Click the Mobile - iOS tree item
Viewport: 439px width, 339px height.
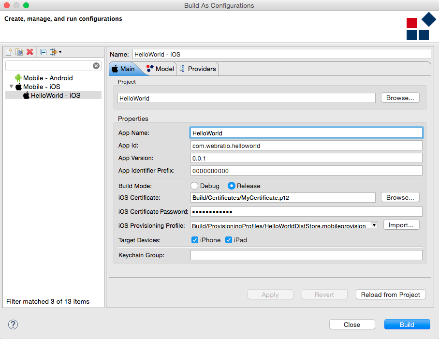(x=42, y=87)
